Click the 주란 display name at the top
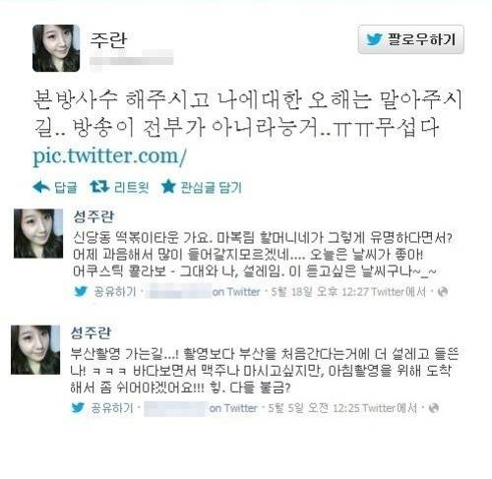This screenshot has height=479, width=492. (108, 40)
